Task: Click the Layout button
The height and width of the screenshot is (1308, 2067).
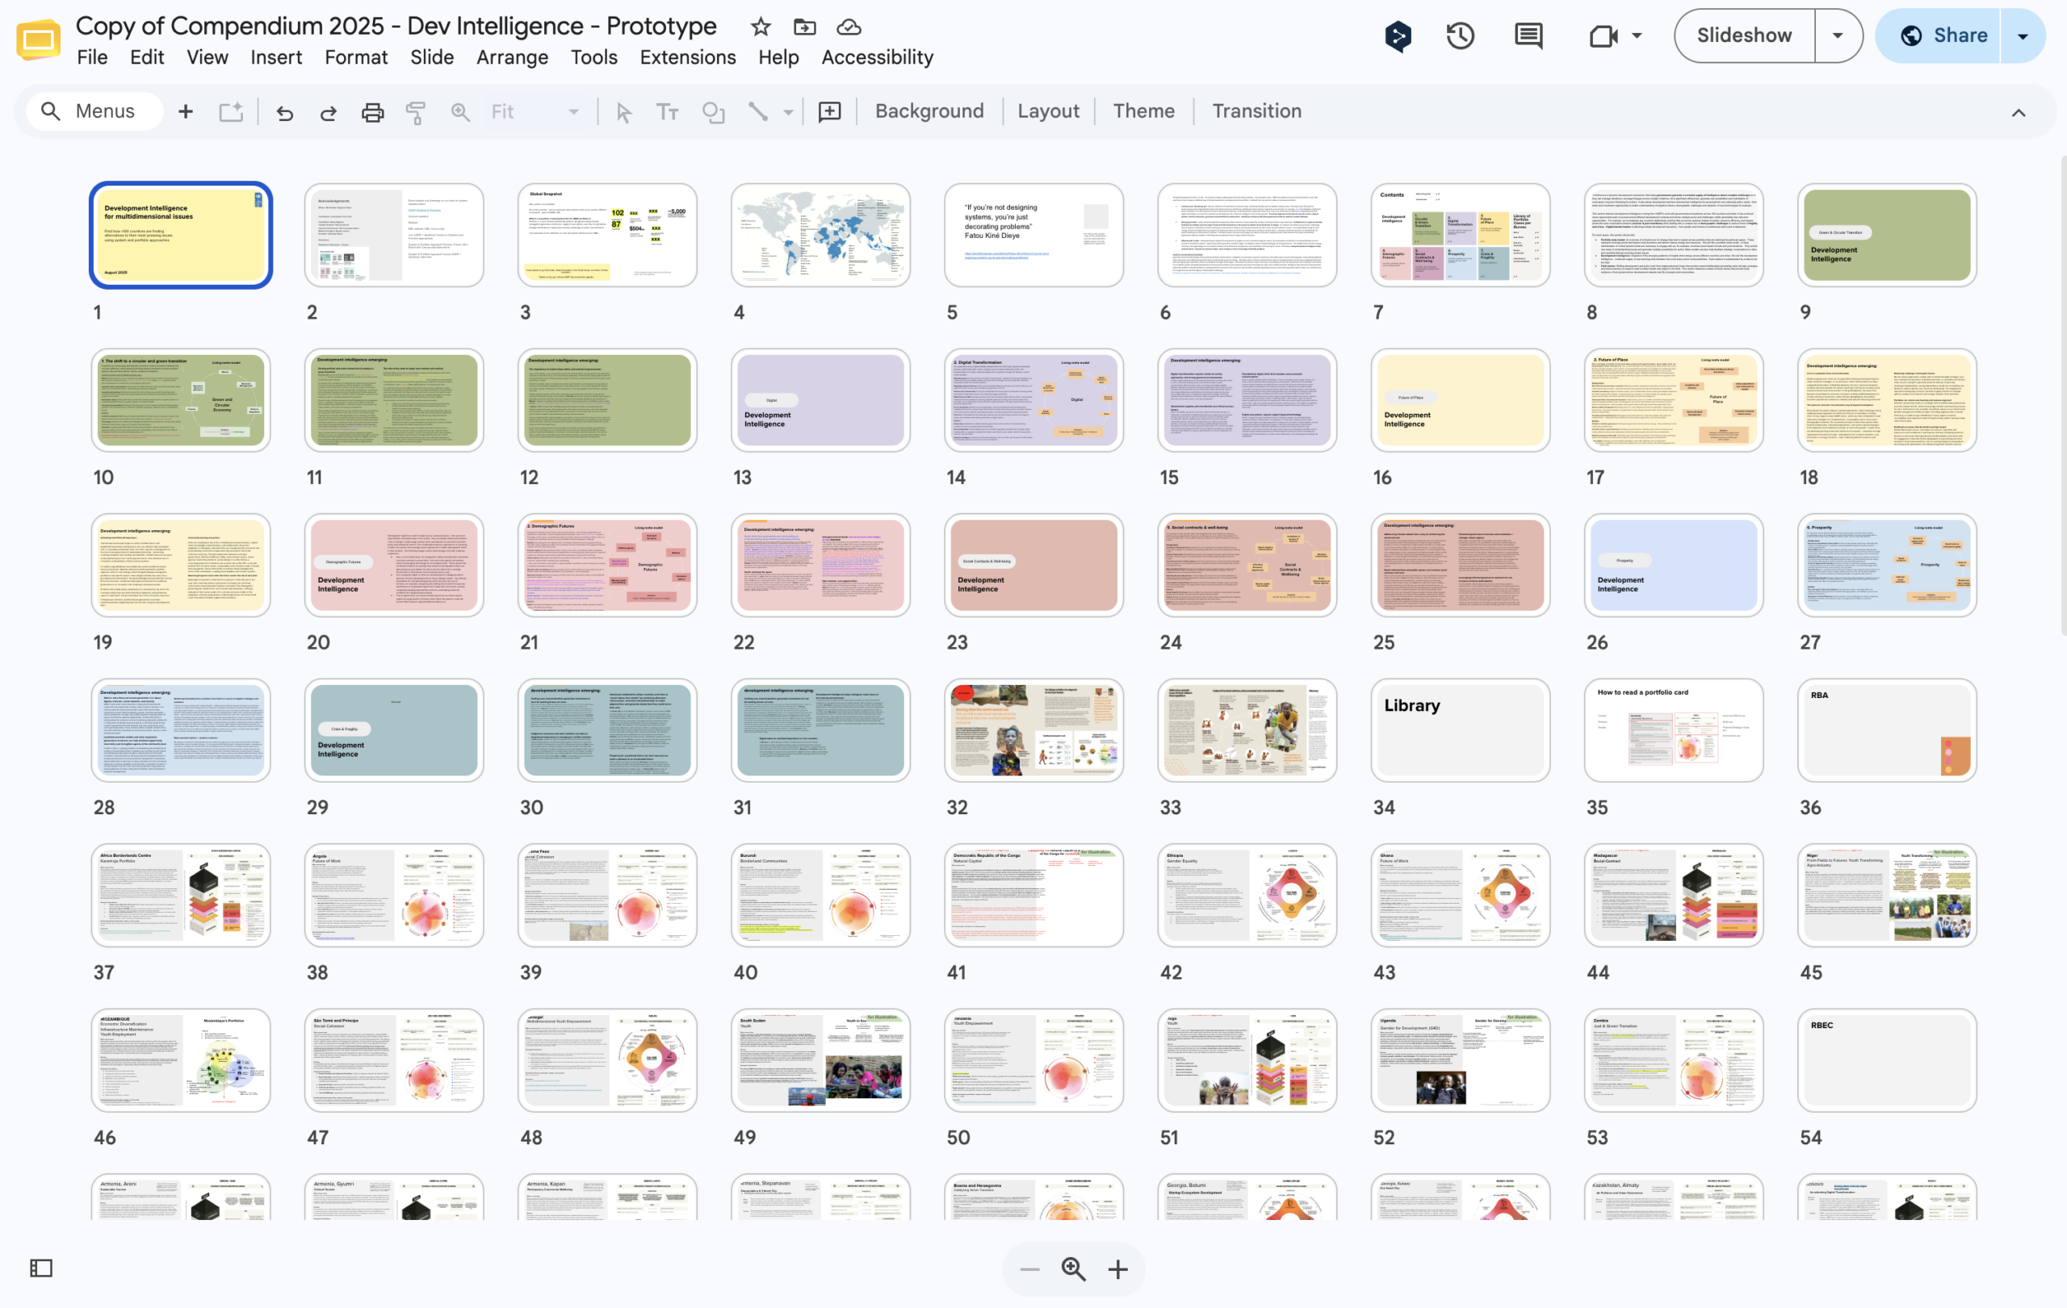Action: [1048, 111]
